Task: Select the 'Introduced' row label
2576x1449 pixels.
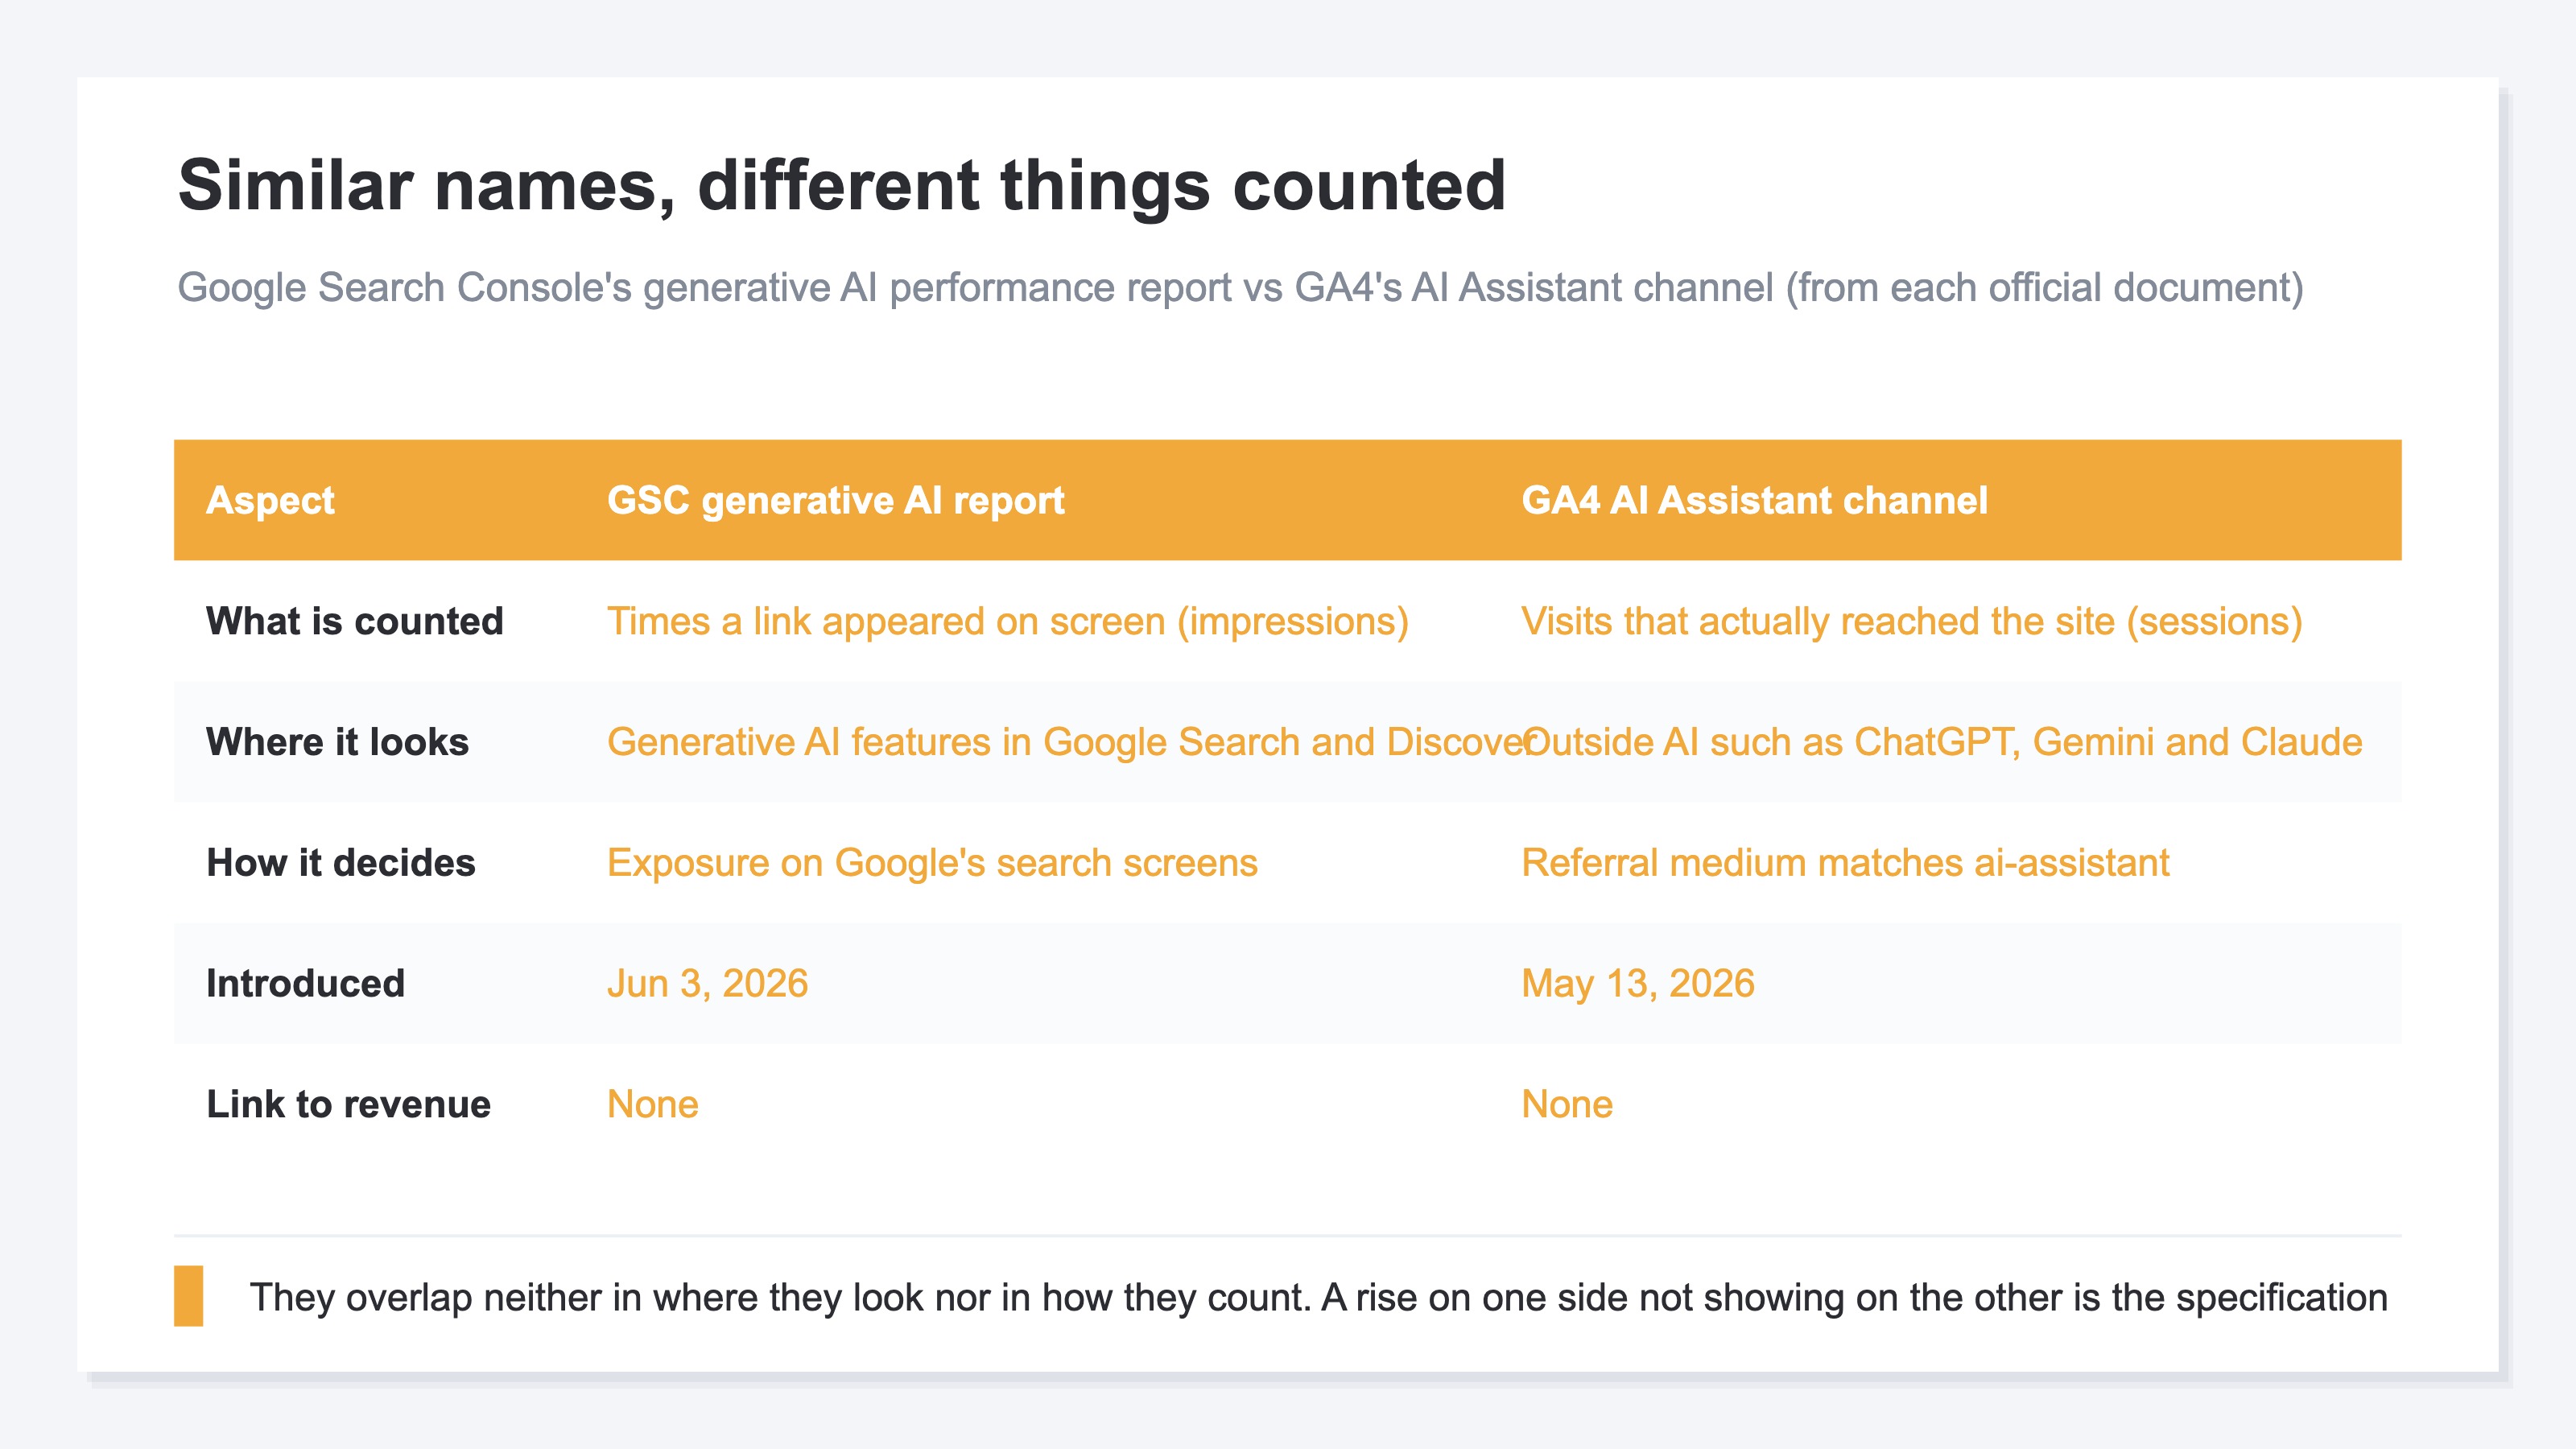Action: pos(305,984)
